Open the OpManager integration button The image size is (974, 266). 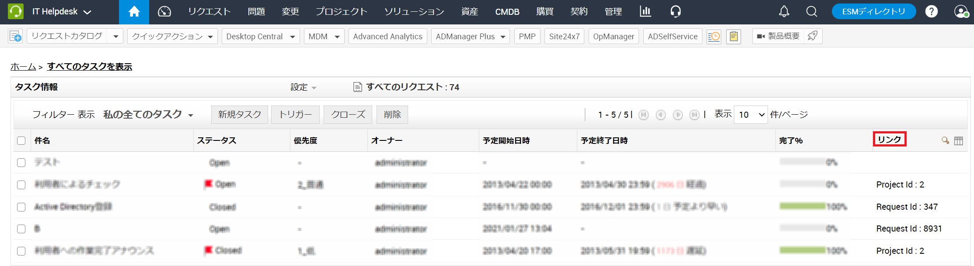(x=614, y=37)
